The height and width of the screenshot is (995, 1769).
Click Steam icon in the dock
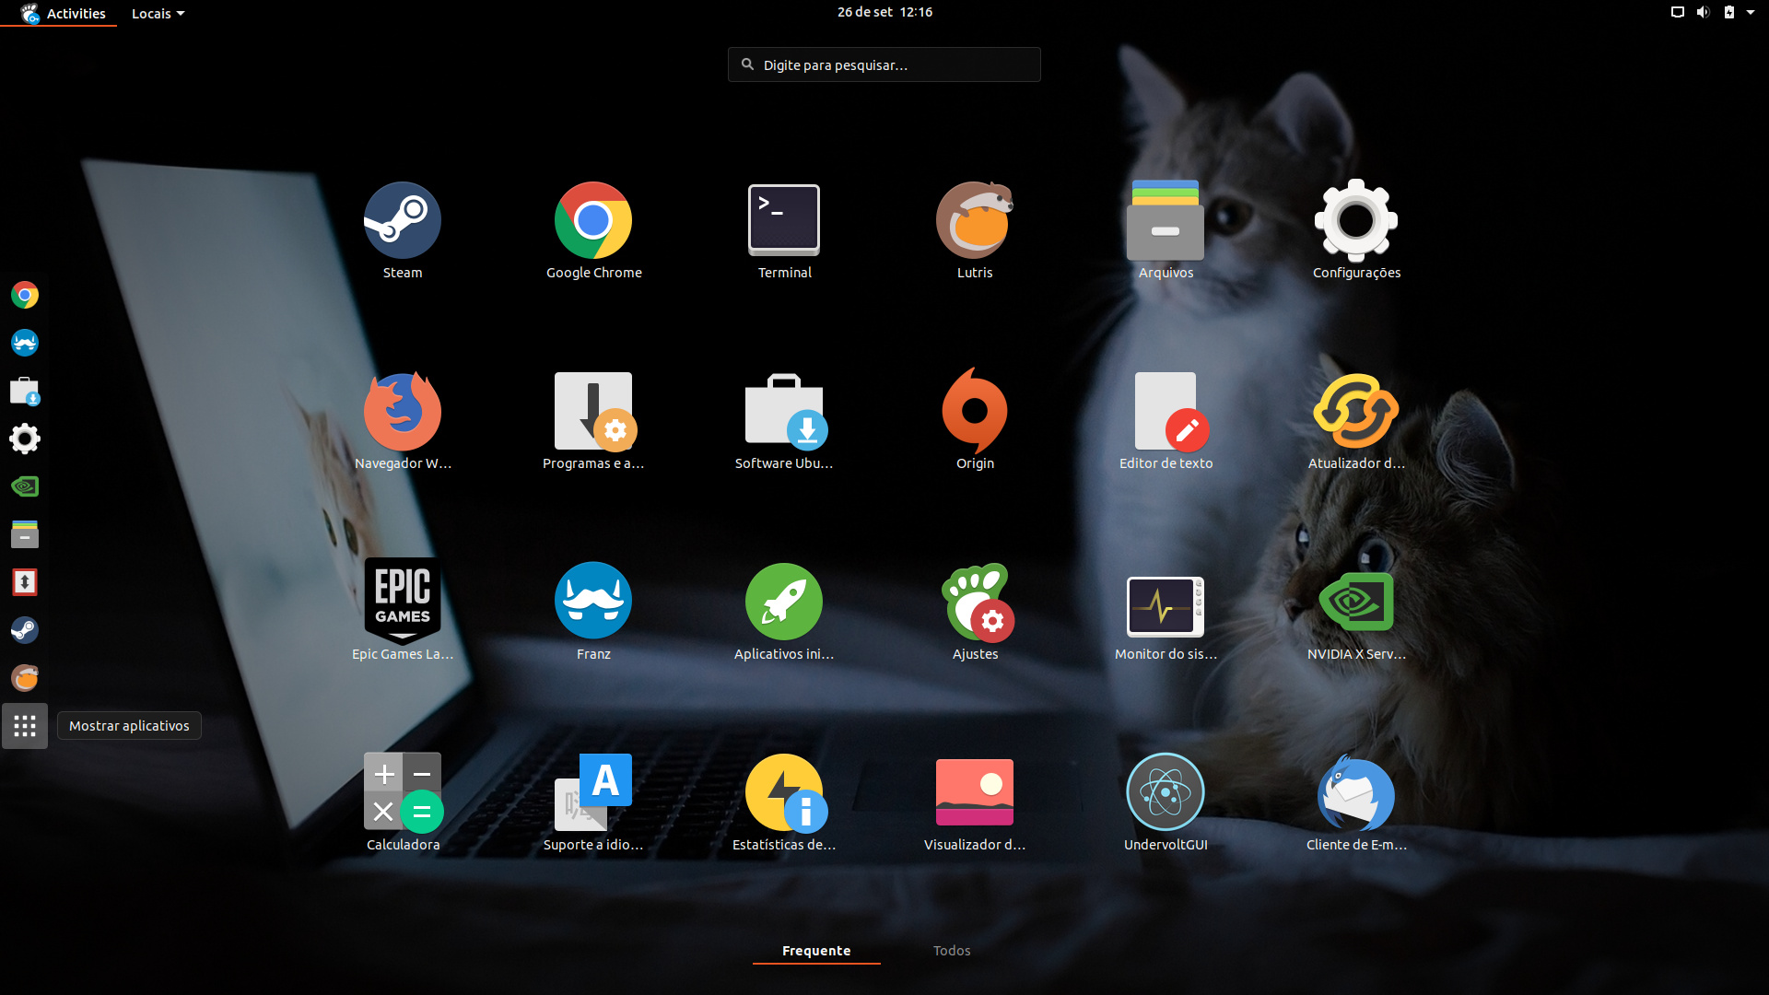pos(25,630)
